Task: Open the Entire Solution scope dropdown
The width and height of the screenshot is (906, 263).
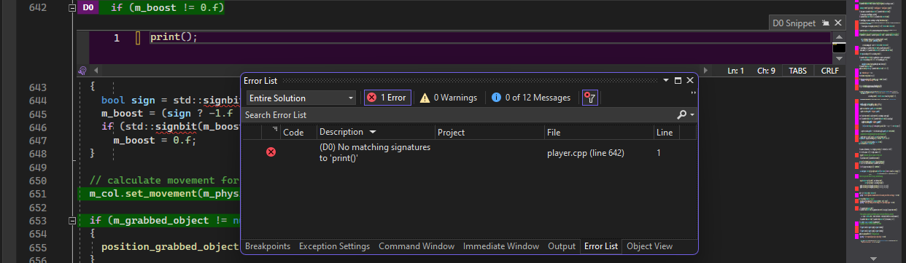Action: pyautogui.click(x=301, y=98)
